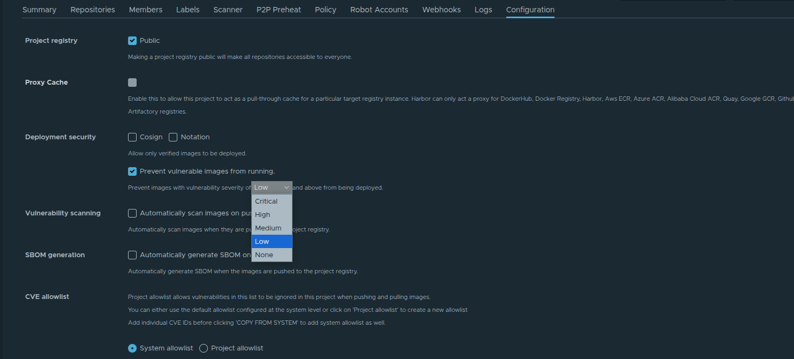Switch to the Members tab
Viewport: 794px width, 359px height.
145,9
